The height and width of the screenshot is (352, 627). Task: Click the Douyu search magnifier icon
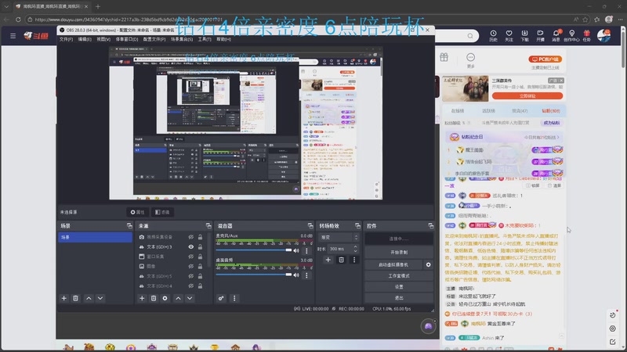click(470, 36)
